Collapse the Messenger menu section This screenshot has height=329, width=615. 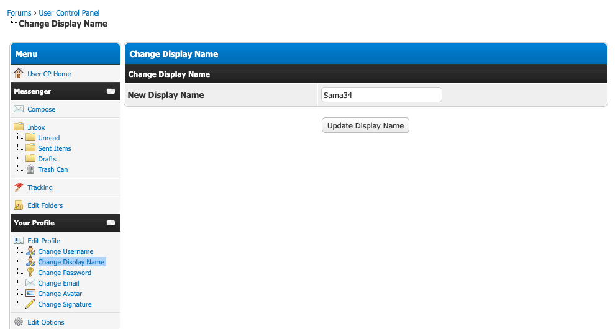pyautogui.click(x=111, y=91)
